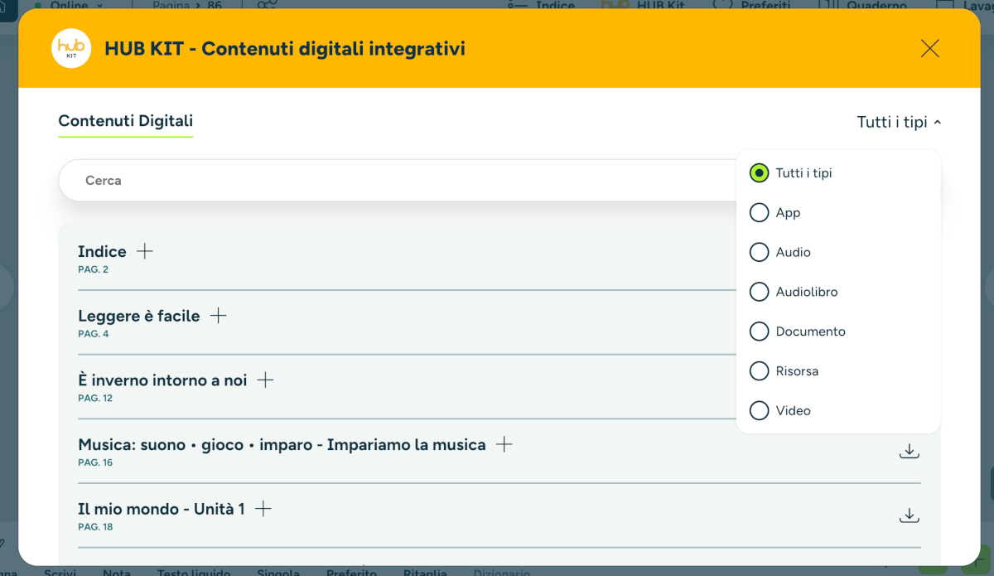Image resolution: width=994 pixels, height=576 pixels.
Task: Expand the Indice section with plus icon
Action: (x=145, y=251)
